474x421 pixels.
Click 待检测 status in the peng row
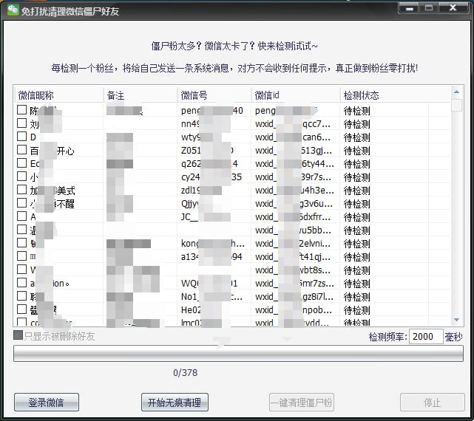click(x=356, y=111)
